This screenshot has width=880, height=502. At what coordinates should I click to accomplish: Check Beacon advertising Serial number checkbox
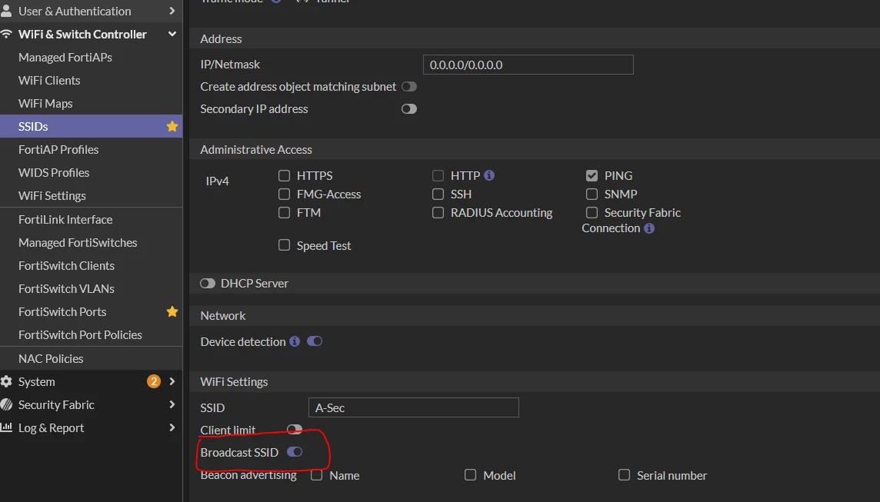(x=625, y=475)
